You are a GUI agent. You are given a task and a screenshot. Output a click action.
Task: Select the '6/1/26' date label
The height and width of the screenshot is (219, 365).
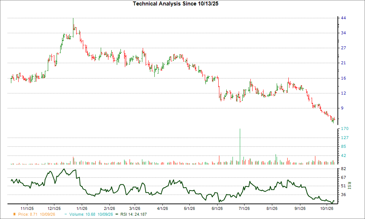217,208
